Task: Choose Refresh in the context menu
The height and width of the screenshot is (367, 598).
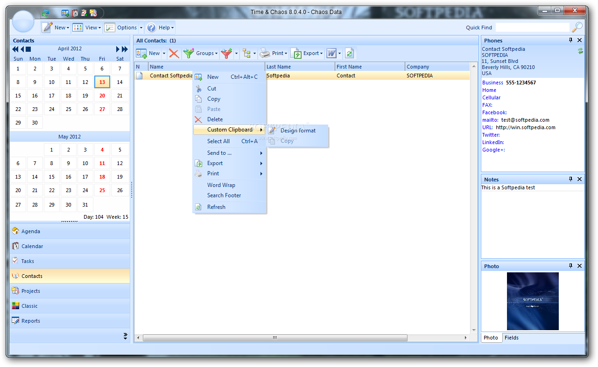Action: [229, 207]
